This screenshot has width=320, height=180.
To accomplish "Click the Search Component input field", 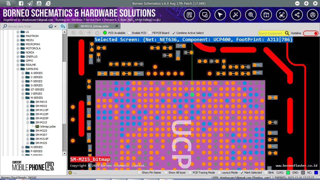I will point(271,33).
